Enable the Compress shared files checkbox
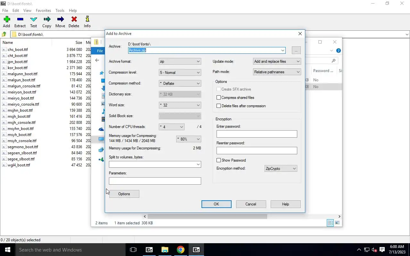The image size is (410, 256). (x=219, y=98)
